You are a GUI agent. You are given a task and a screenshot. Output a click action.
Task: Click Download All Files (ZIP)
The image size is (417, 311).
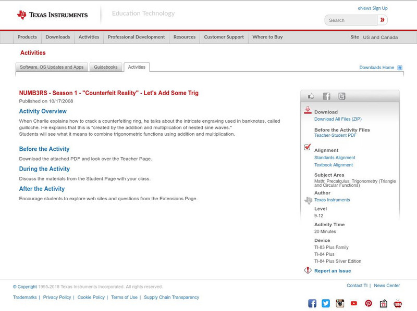[338, 119]
